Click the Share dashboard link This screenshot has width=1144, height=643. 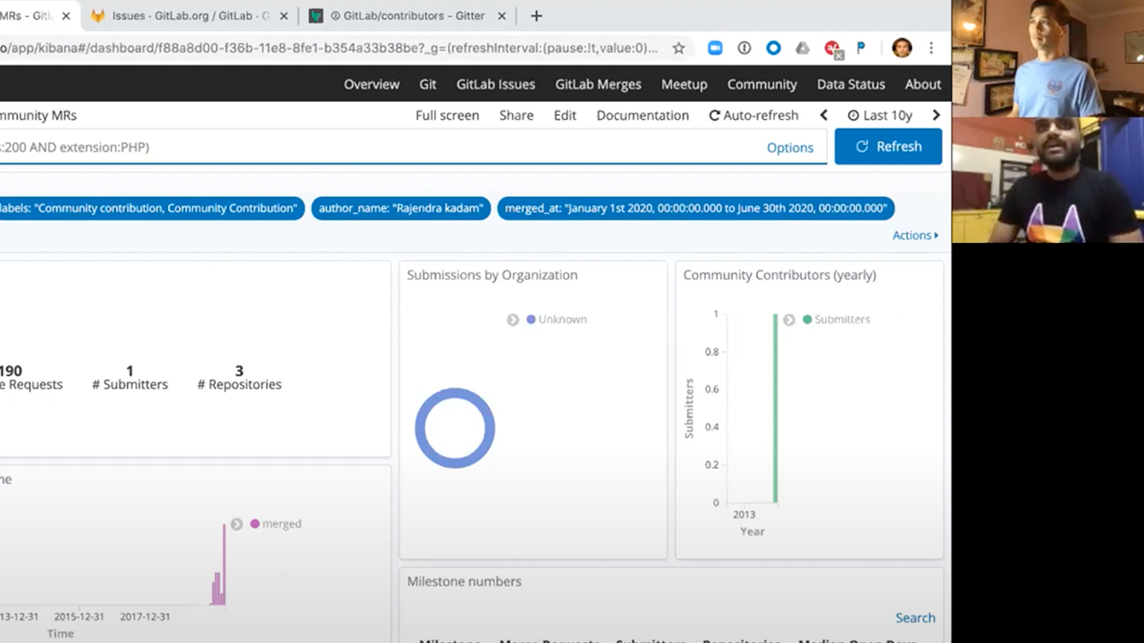(517, 115)
